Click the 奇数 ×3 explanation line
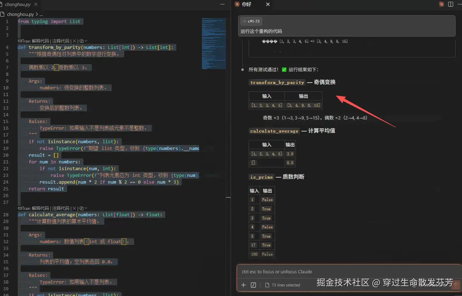The width and height of the screenshot is (462, 296). [x=315, y=118]
